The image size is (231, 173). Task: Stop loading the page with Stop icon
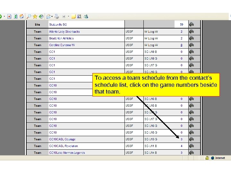9,16
